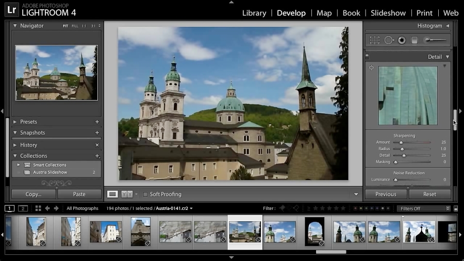Click the Sharpening Radius slider
Screen dimensions: 464x261
pos(412,149)
